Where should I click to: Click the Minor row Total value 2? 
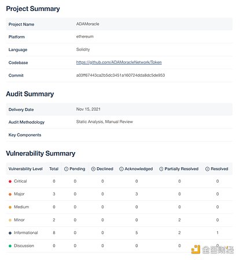[x=54, y=220]
